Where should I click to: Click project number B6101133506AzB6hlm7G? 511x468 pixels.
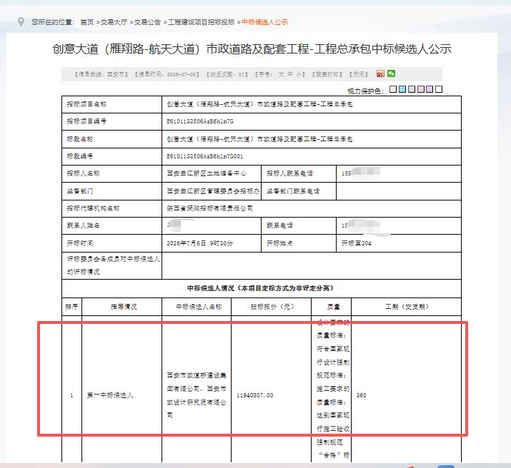(200, 121)
